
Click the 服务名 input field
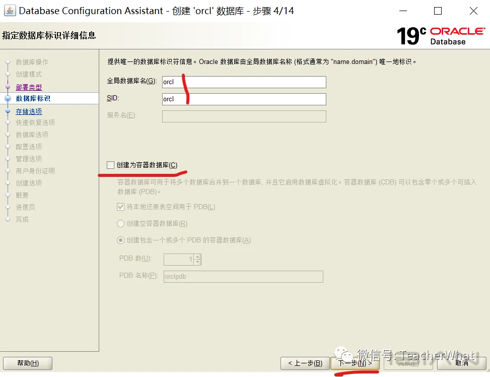[x=244, y=116]
